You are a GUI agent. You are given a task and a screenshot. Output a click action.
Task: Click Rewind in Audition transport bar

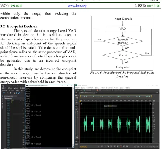pos(111,146)
